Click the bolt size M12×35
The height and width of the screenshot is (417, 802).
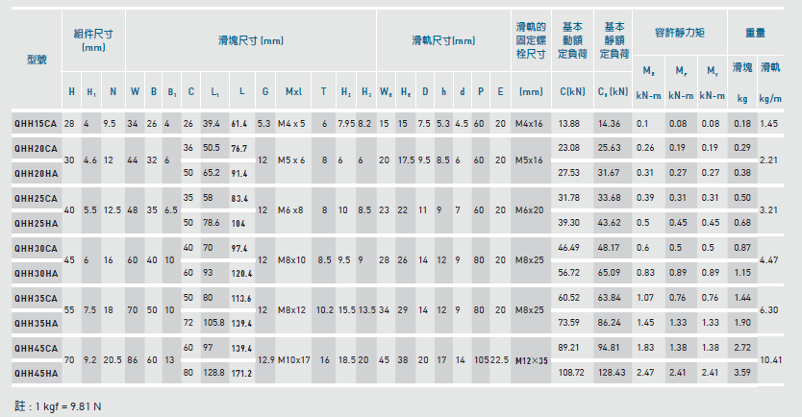pos(532,360)
